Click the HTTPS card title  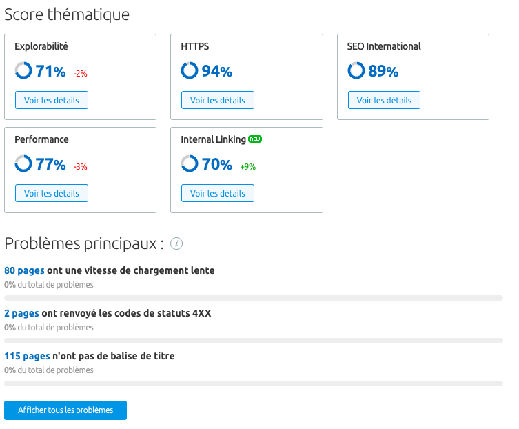pyautogui.click(x=195, y=46)
